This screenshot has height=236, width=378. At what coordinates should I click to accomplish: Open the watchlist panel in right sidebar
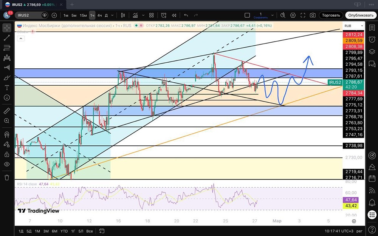372,28
